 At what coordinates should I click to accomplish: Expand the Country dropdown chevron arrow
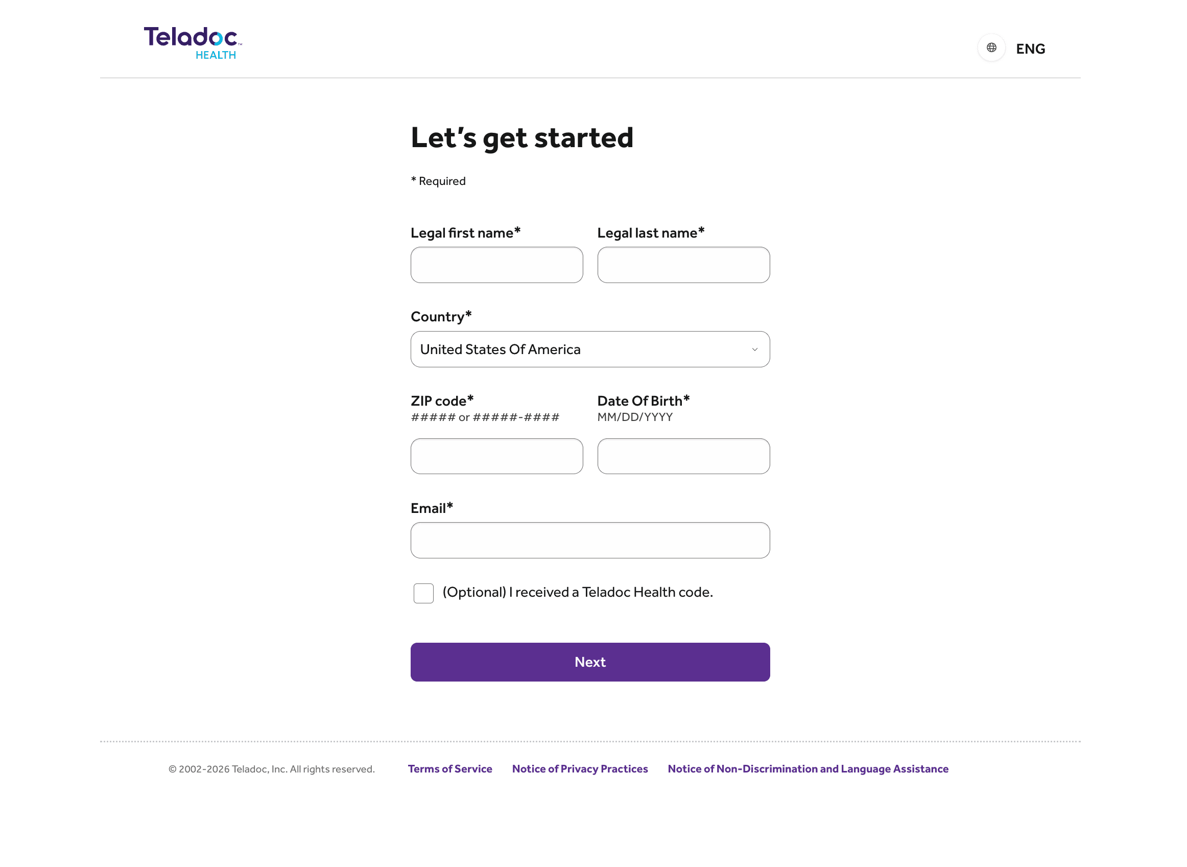(754, 349)
